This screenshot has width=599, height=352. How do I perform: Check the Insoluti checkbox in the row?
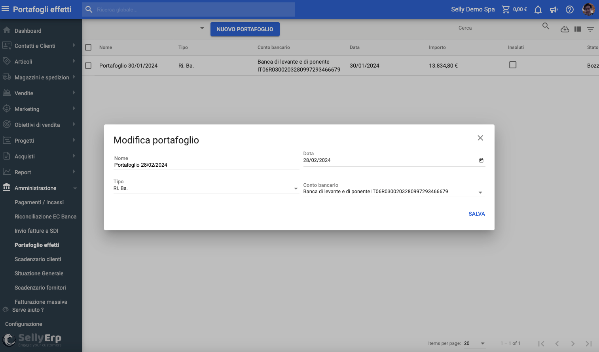tap(513, 65)
